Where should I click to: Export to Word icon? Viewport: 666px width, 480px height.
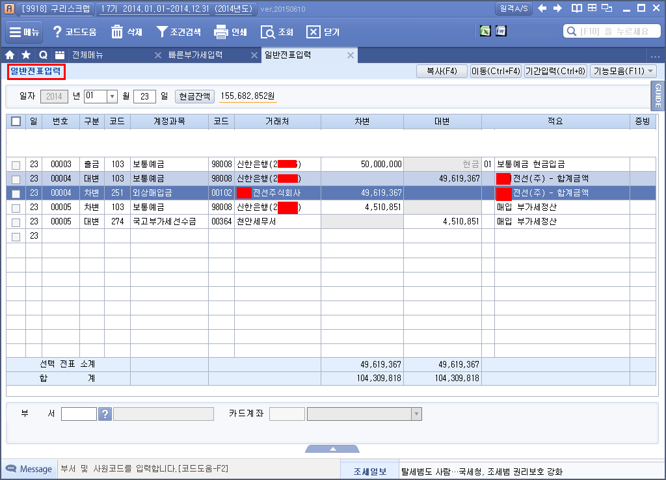click(501, 31)
